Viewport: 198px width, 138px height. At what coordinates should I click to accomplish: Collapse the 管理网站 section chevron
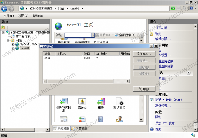click(x=188, y=73)
